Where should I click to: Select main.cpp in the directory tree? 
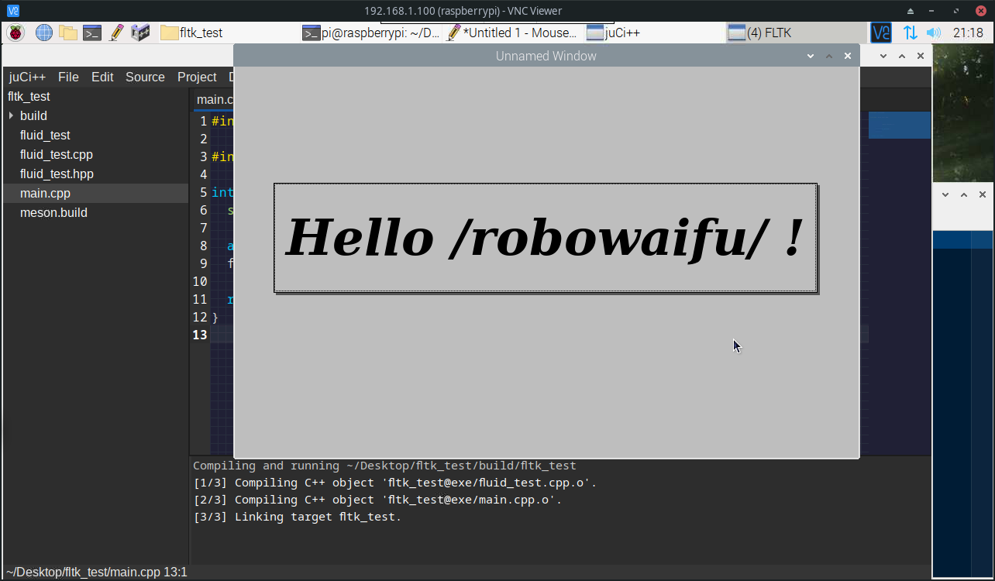pyautogui.click(x=45, y=193)
